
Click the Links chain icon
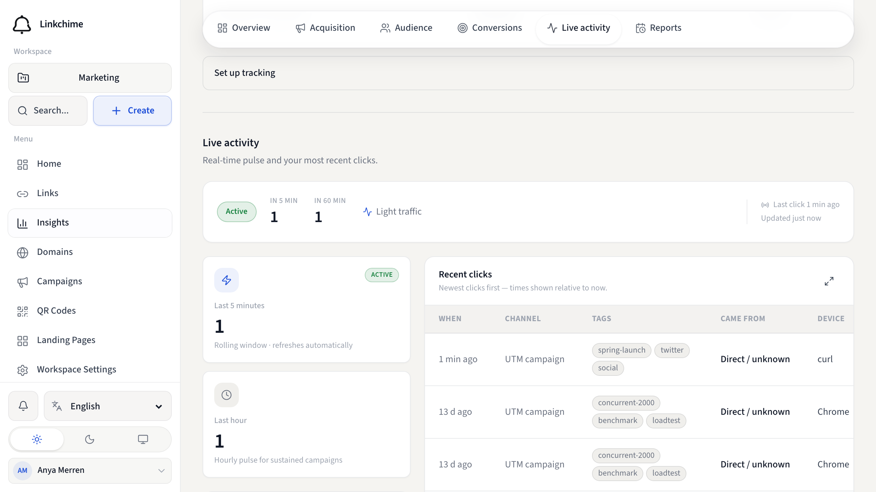[23, 194]
